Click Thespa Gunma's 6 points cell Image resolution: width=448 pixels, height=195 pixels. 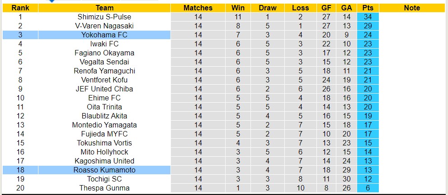point(368,188)
